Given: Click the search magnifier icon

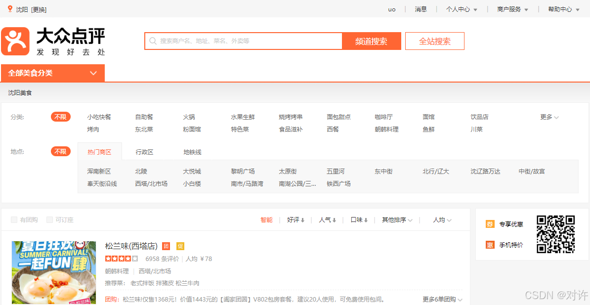Looking at the screenshot, I should coord(153,41).
